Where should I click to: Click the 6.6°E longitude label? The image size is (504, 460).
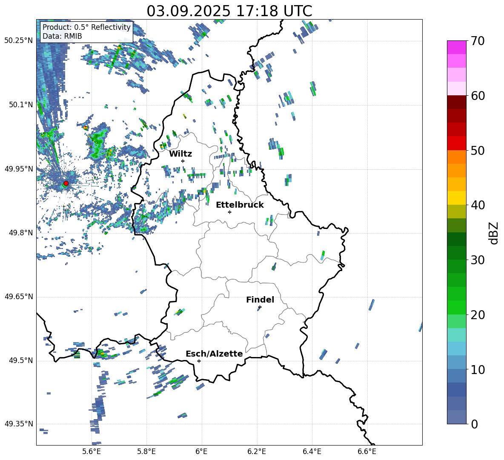point(367,451)
